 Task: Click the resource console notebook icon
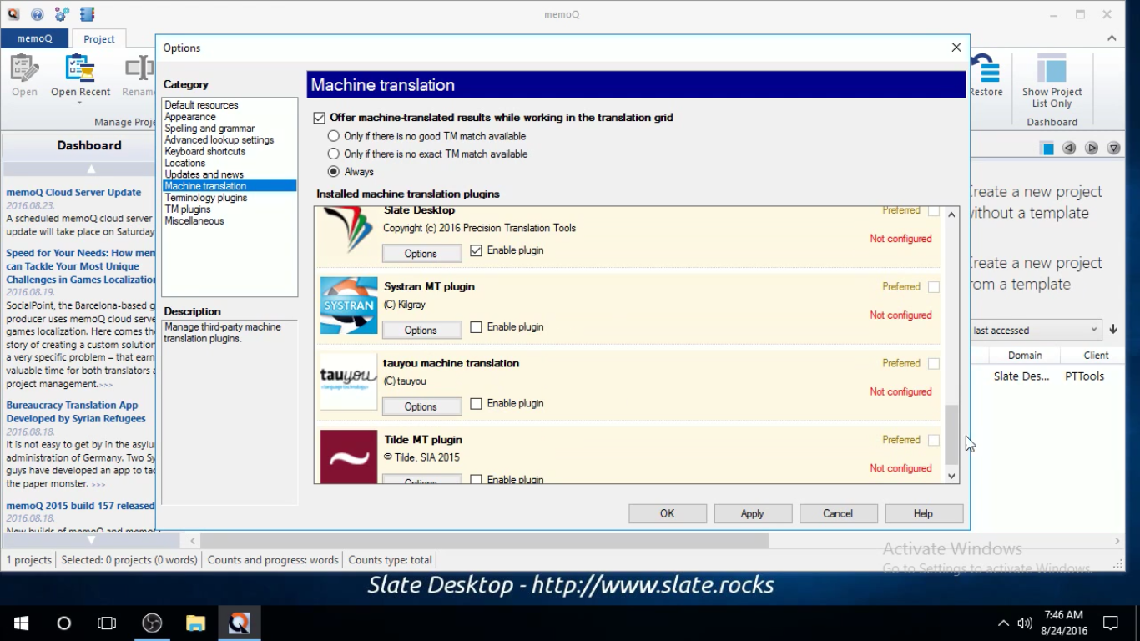[x=87, y=14]
